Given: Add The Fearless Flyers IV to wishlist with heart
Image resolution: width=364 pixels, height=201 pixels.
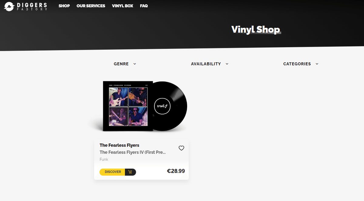Looking at the screenshot, I should (x=181, y=148).
